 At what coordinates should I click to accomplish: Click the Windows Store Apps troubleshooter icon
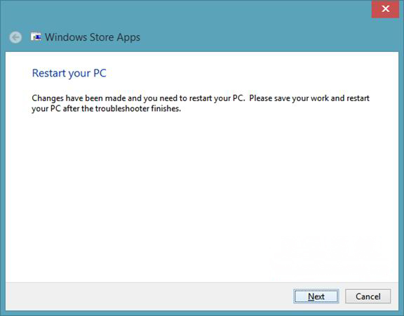(36, 37)
